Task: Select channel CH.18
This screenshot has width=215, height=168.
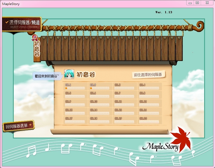Action: coord(100,120)
